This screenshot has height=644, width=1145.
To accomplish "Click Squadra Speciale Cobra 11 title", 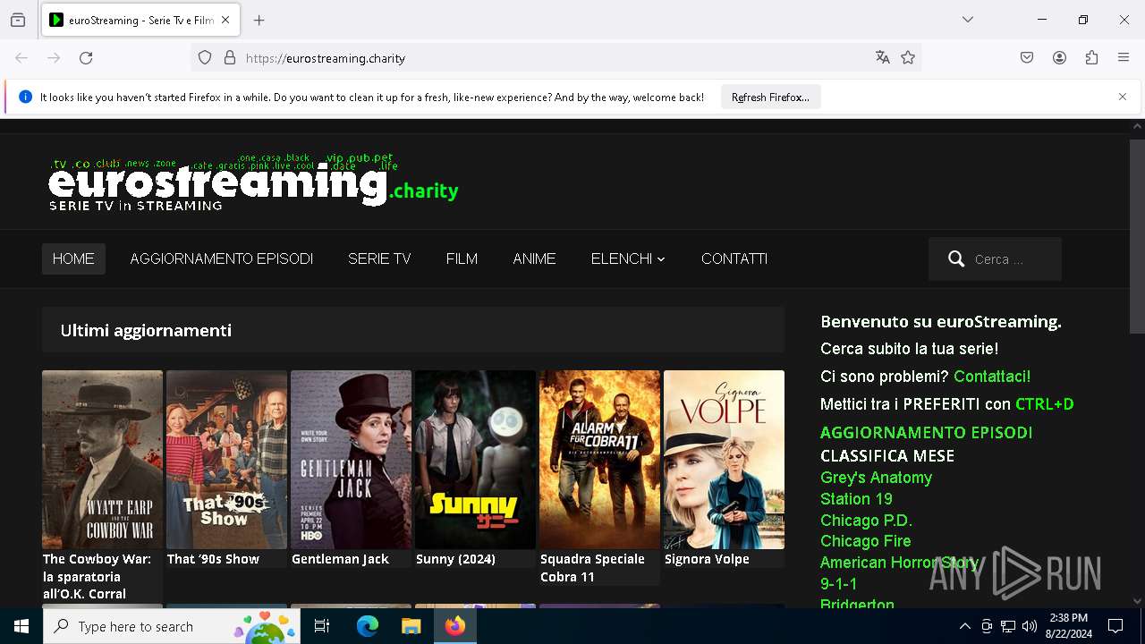I will [592, 568].
